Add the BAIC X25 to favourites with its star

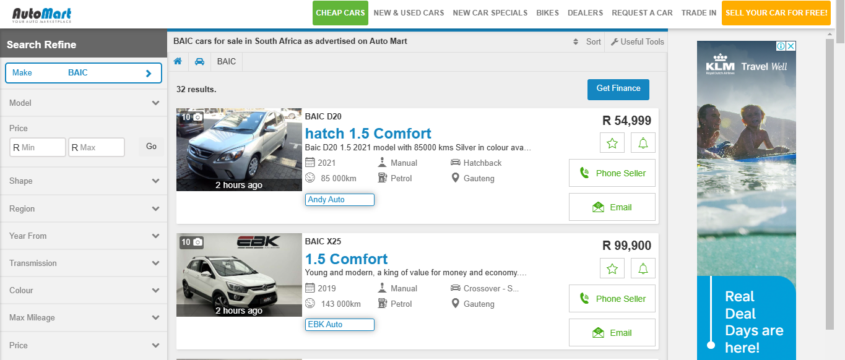coord(612,268)
